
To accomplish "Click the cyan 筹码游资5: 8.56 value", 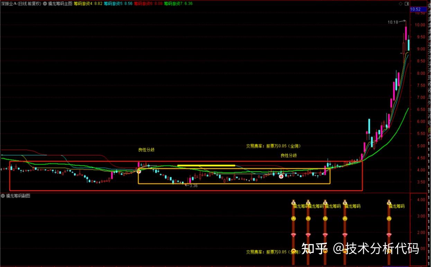I will (118, 3).
